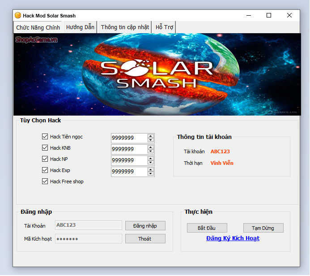This screenshot has height=276, width=310.
Task: Focus the Hack KNB number field
Action: point(129,149)
